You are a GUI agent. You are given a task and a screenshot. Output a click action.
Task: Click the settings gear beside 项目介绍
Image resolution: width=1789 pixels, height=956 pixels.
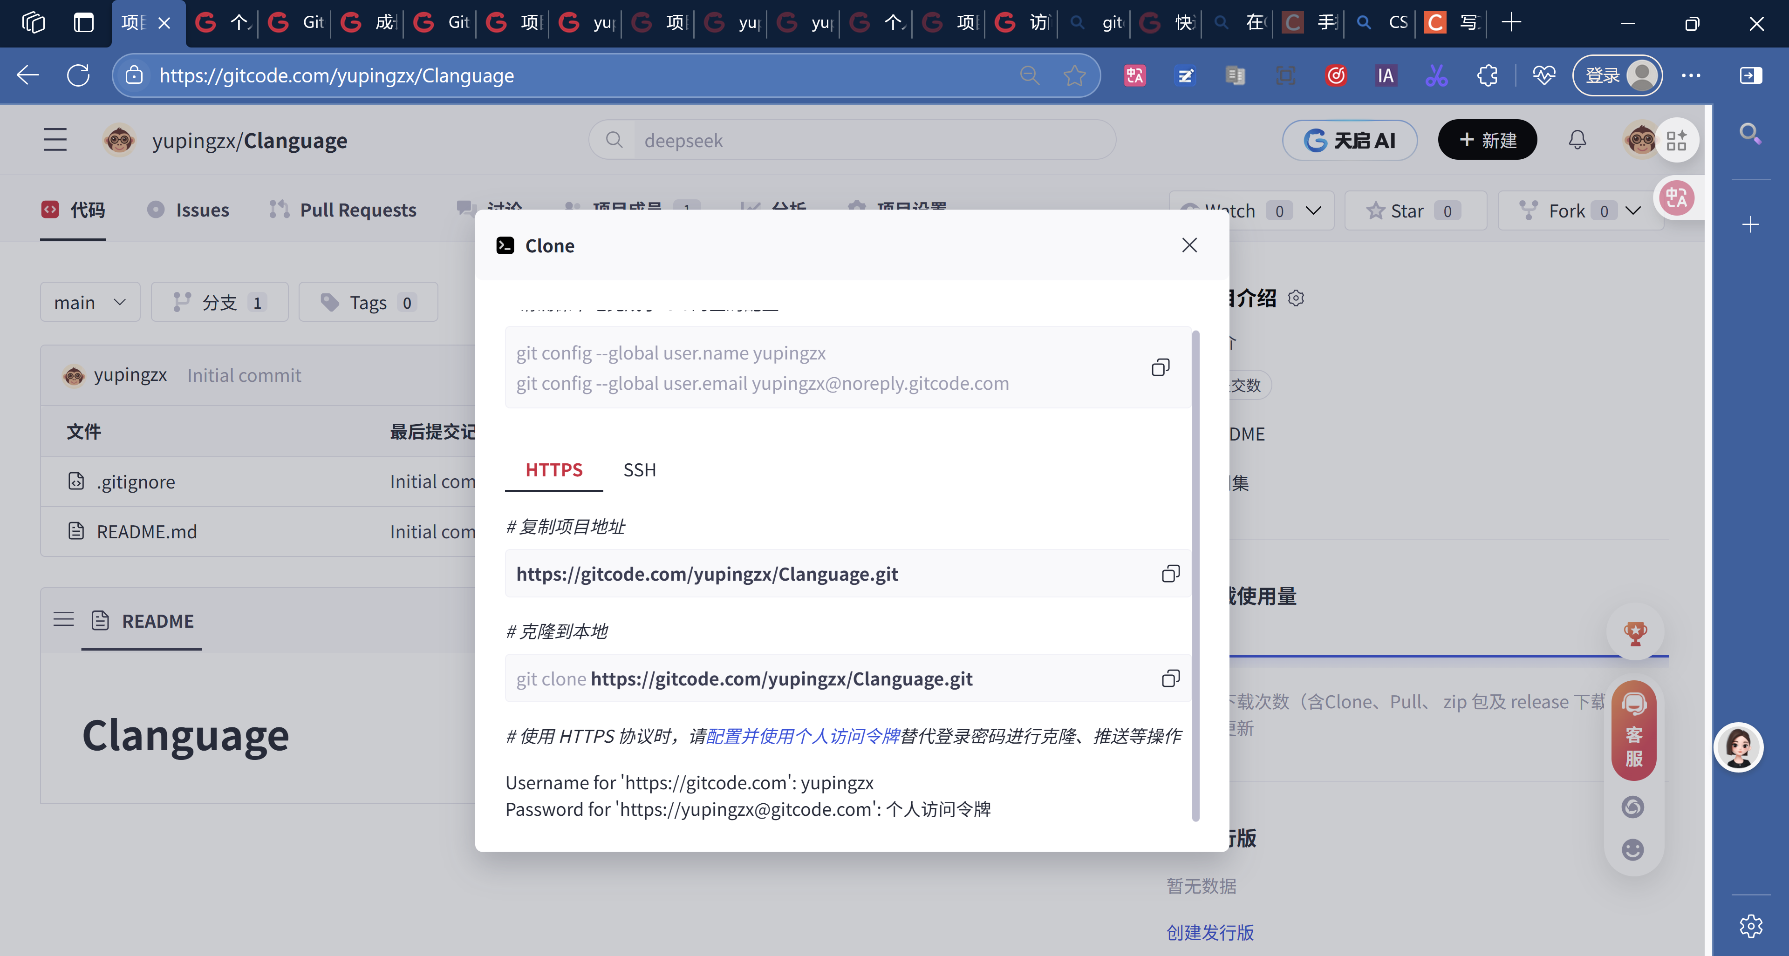click(1296, 298)
